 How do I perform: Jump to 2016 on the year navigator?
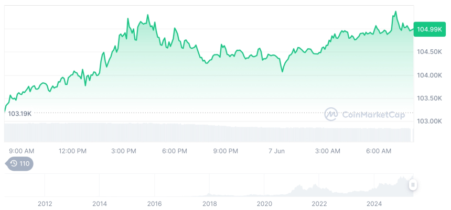coord(154,204)
